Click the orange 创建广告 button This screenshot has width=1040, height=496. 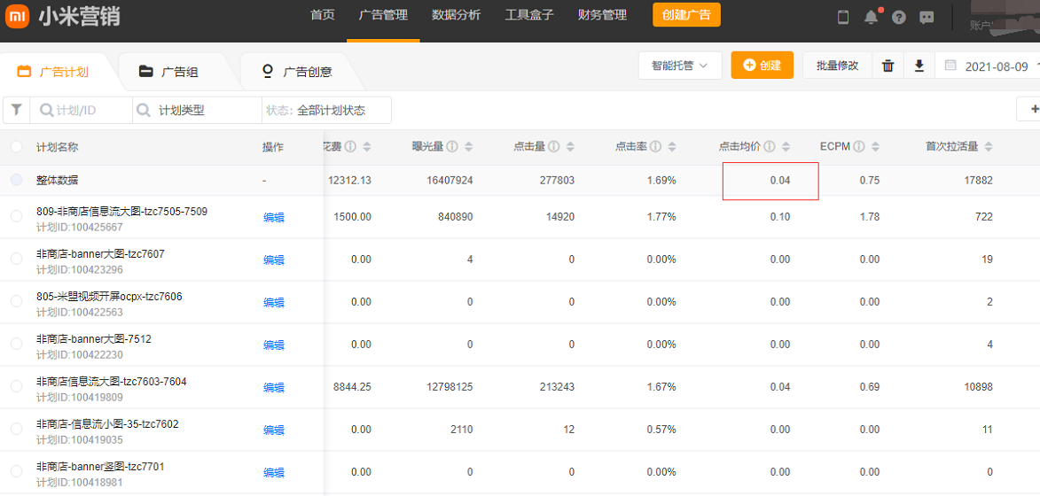point(686,15)
